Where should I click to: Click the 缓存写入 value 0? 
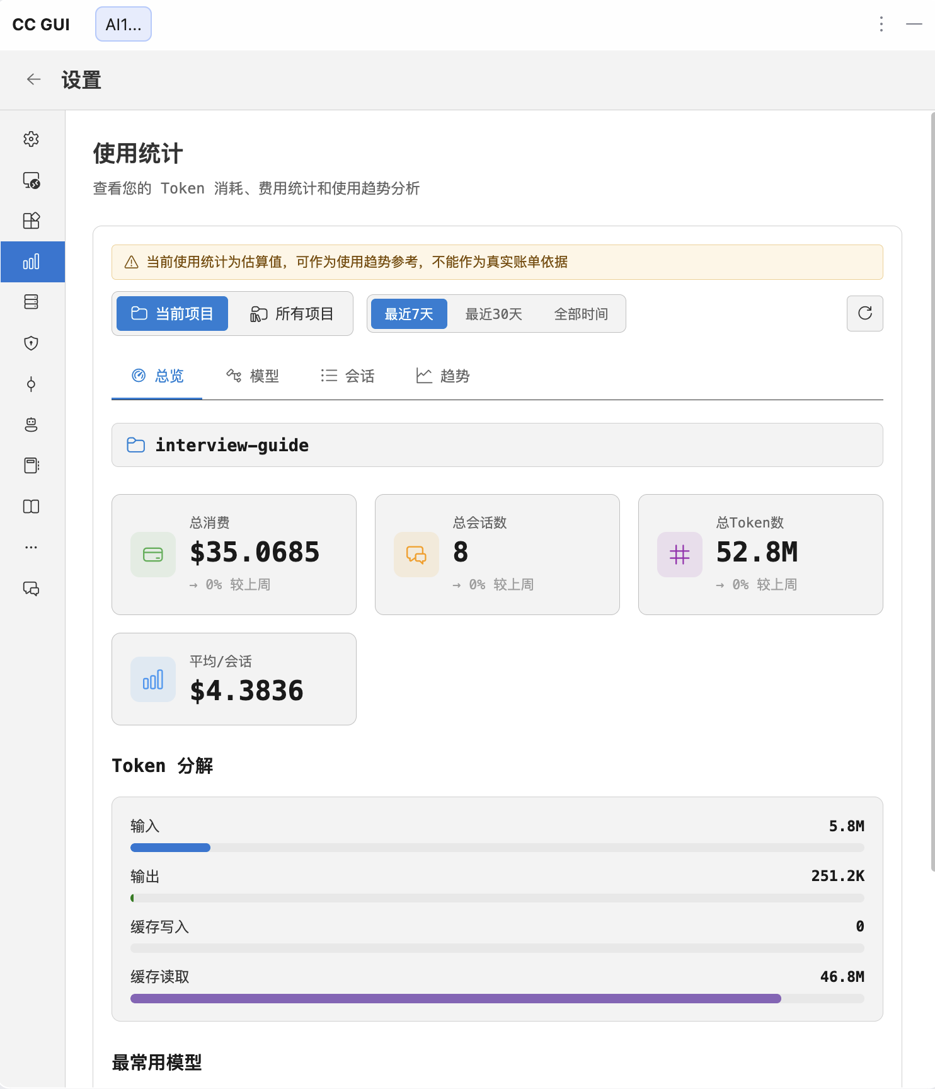[859, 926]
